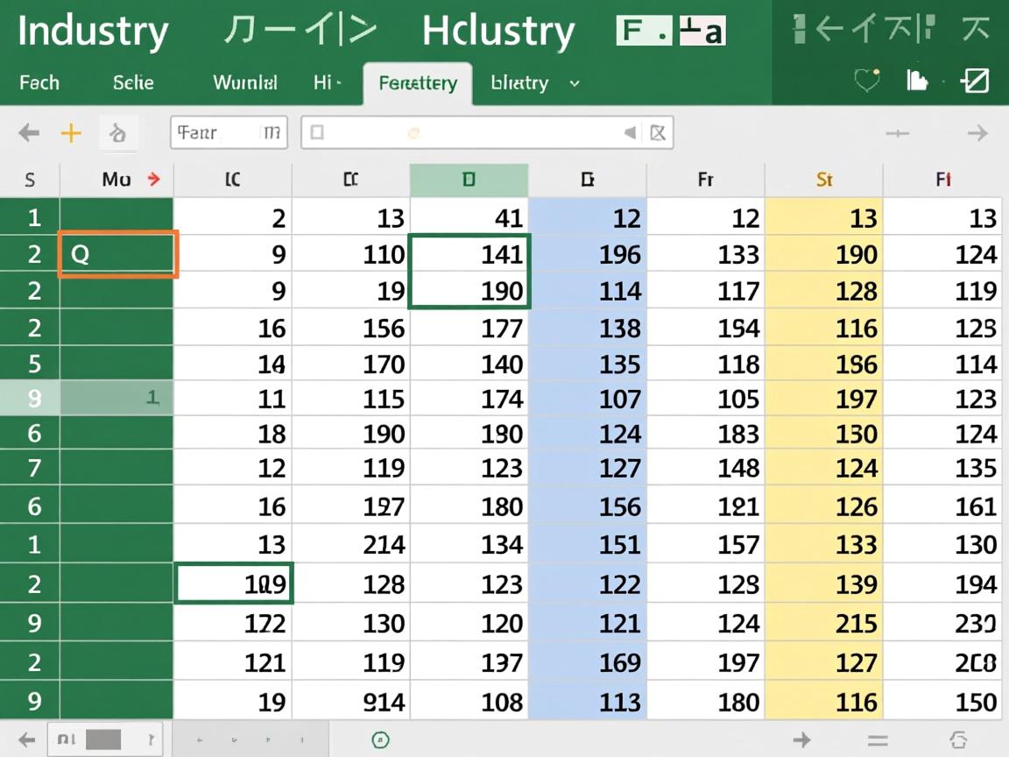
Task: Click the slashed box icon top right
Action: point(974,81)
